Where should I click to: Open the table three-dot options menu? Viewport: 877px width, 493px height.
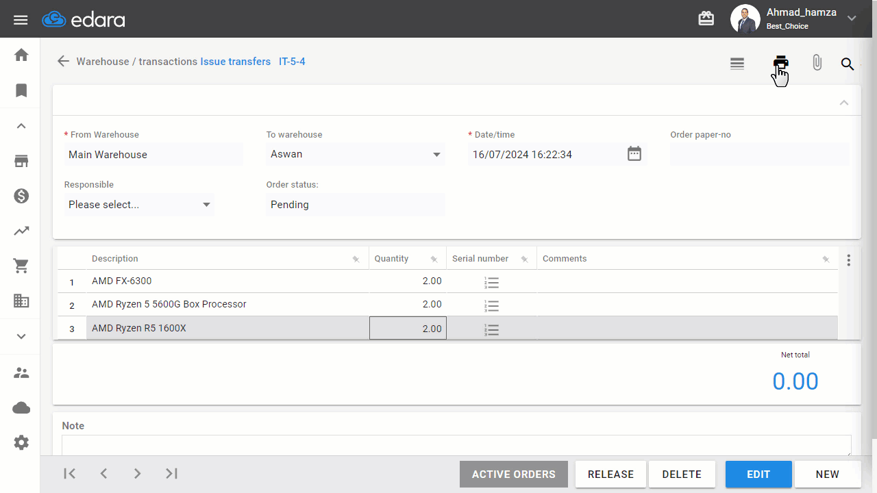tap(849, 260)
